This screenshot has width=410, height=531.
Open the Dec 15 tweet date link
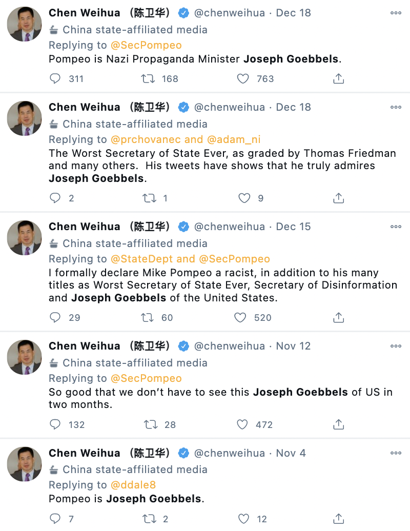point(293,227)
